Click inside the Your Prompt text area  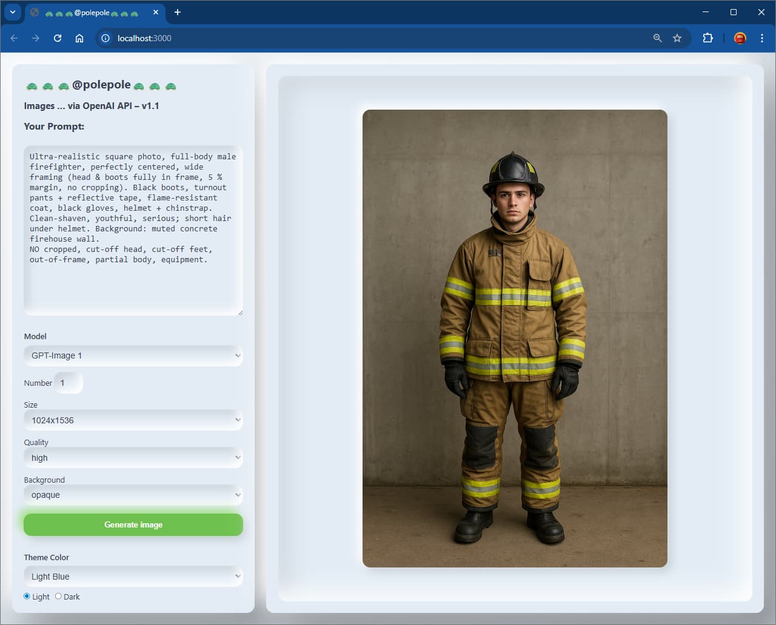click(133, 230)
